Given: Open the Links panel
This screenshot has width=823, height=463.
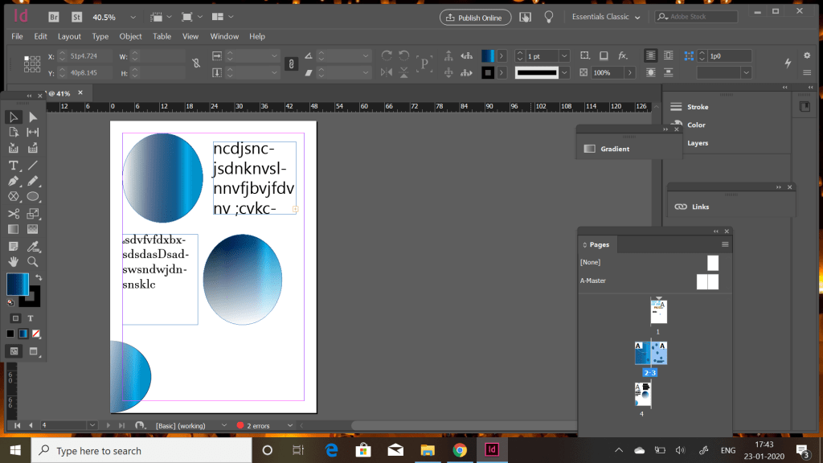Looking at the screenshot, I should [699, 207].
